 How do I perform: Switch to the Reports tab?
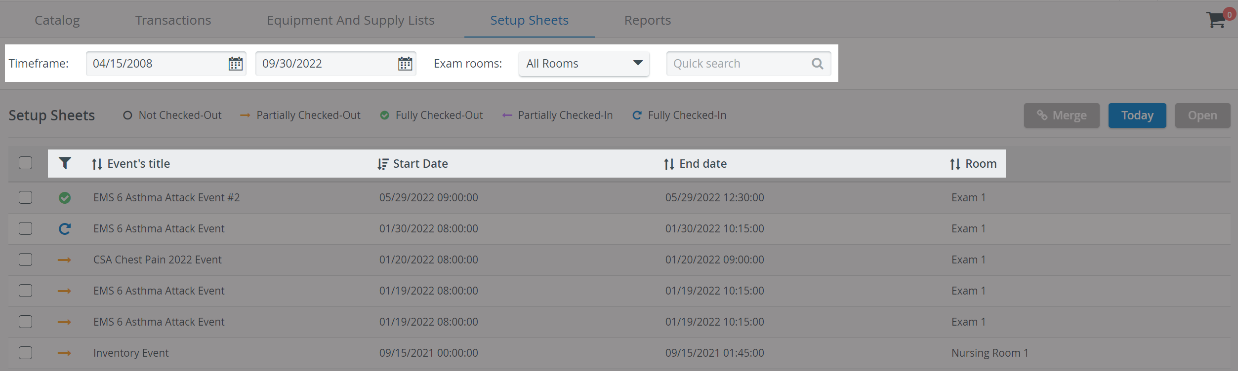point(648,20)
